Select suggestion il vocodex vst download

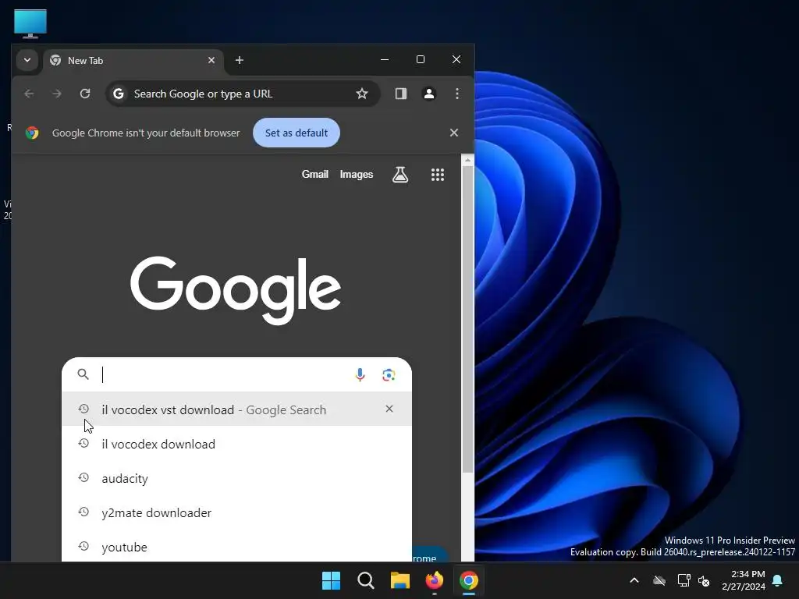[x=236, y=409]
